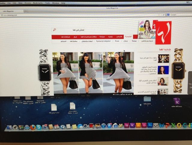Open the docx file on desktop
The height and width of the screenshot is (145, 192).
tap(72, 106)
